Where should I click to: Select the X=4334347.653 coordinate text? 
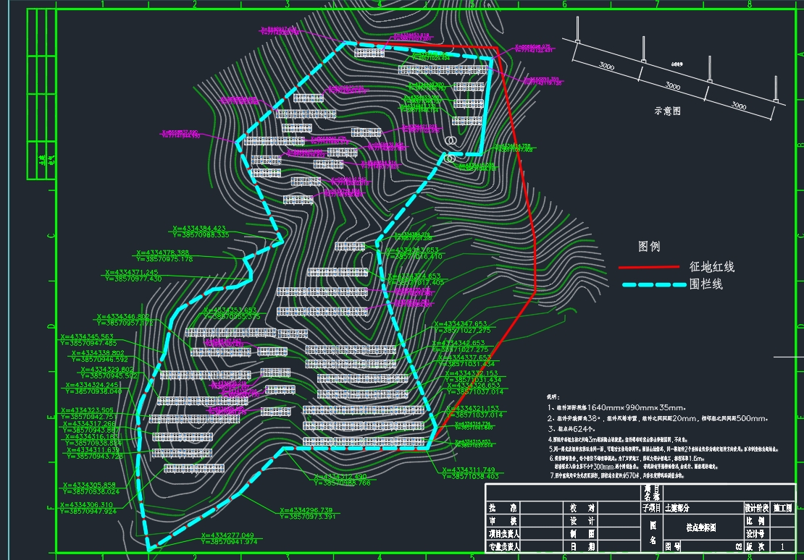[x=461, y=324]
